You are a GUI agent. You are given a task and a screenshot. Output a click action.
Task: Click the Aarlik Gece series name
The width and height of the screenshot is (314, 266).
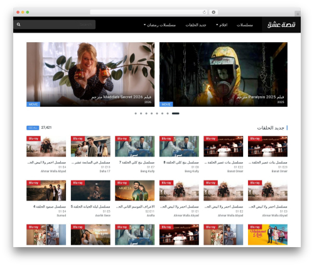(x=103, y=216)
